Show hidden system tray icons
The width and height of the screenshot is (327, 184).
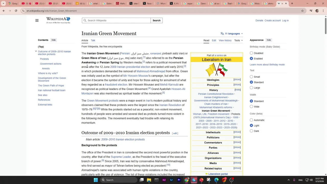pos(289,180)
